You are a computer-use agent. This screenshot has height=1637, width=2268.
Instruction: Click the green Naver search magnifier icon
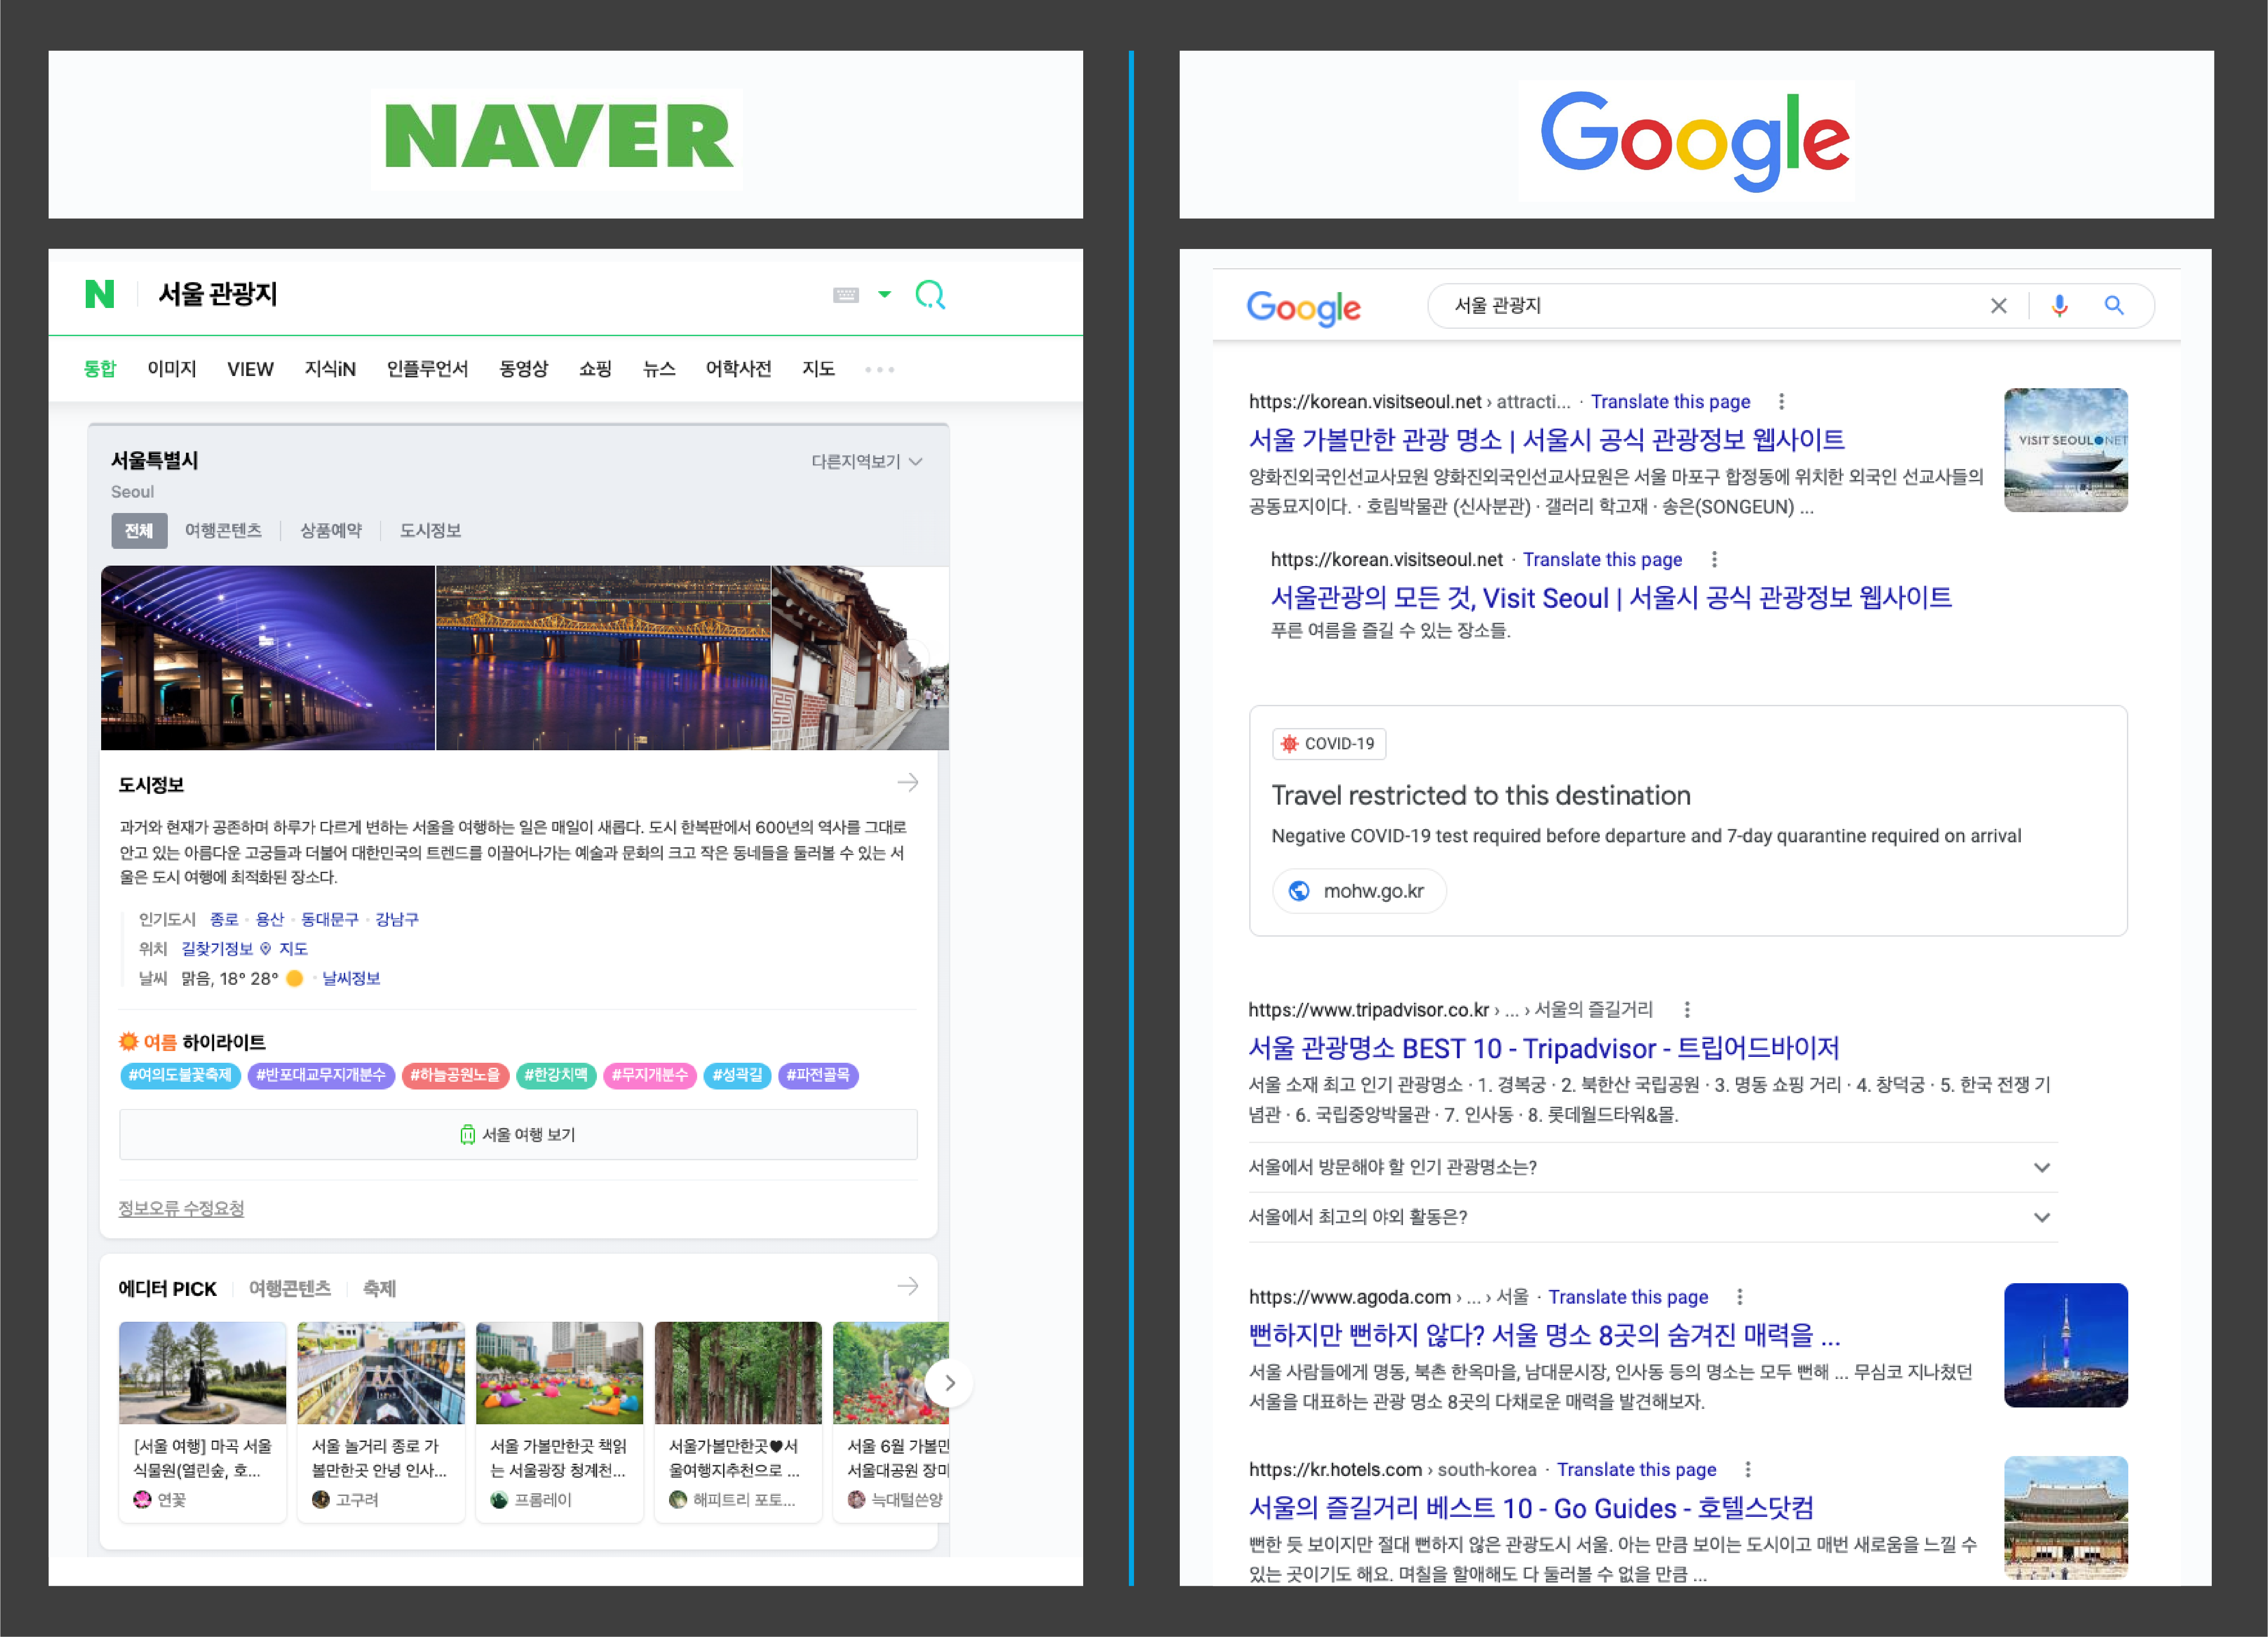tap(930, 294)
